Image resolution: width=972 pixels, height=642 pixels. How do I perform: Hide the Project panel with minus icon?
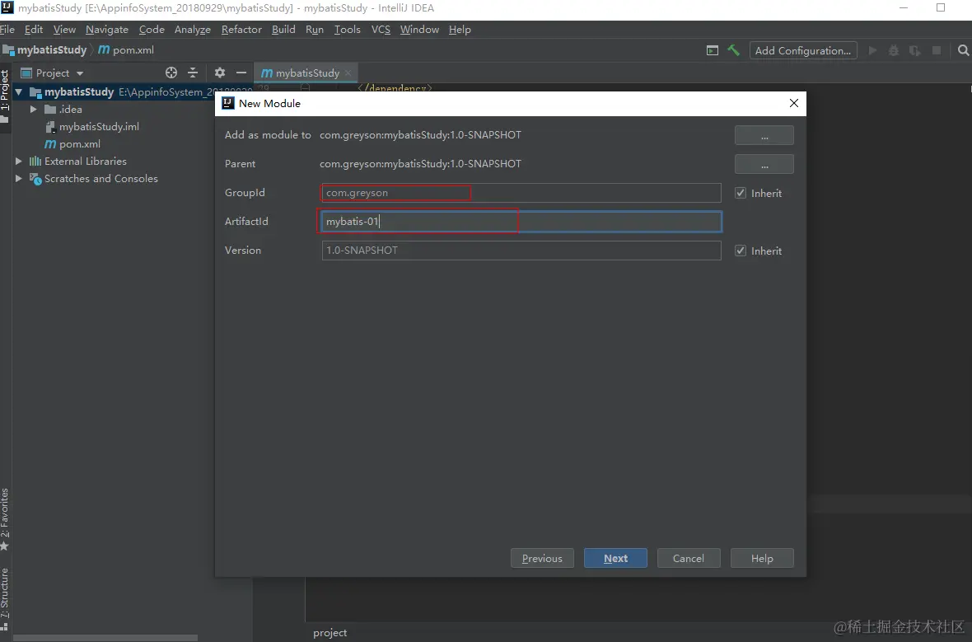241,73
